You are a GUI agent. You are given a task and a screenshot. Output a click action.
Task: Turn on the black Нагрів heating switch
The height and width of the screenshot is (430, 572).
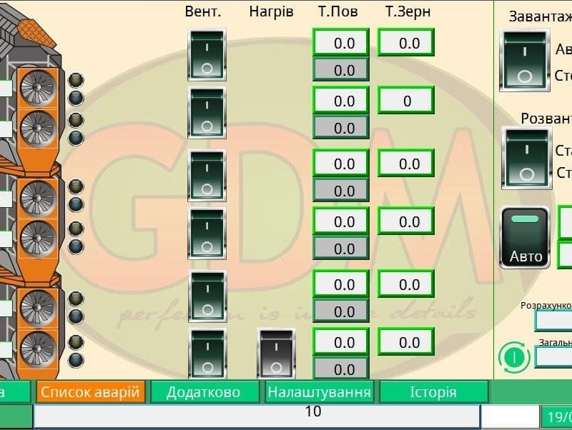pos(276,354)
